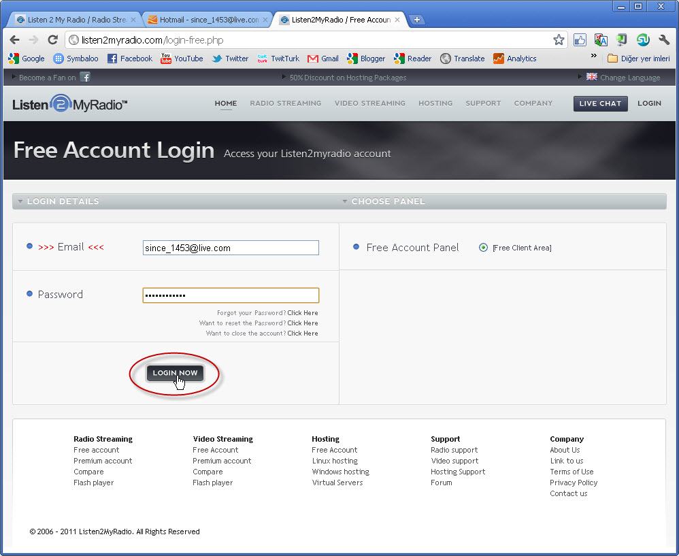The image size is (679, 556).
Task: Open the Gmail bookmark
Action: (x=323, y=59)
